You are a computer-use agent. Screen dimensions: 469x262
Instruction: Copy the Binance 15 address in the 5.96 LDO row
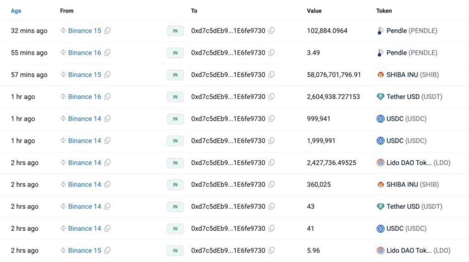click(x=107, y=251)
